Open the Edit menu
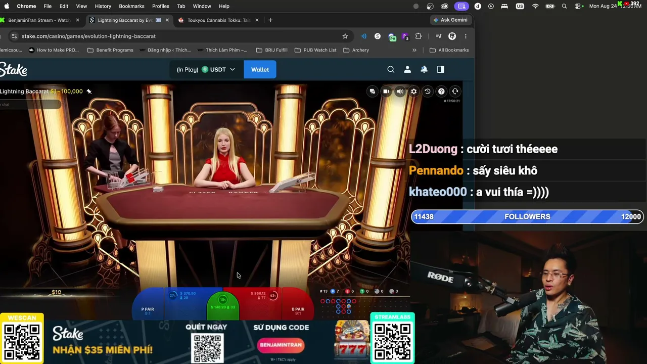This screenshot has width=647, height=364. coord(64,6)
